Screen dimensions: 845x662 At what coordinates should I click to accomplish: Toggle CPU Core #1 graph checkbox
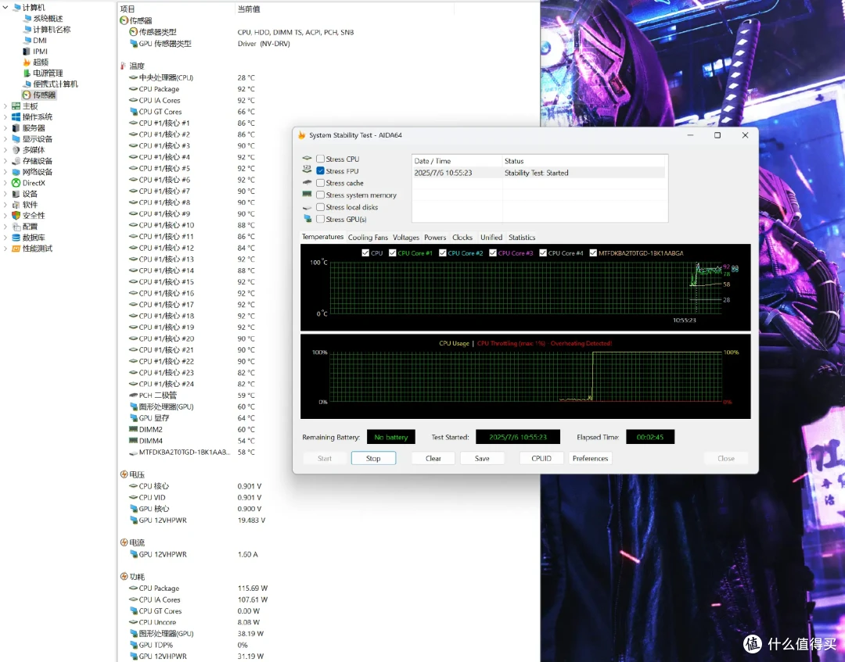click(x=392, y=253)
